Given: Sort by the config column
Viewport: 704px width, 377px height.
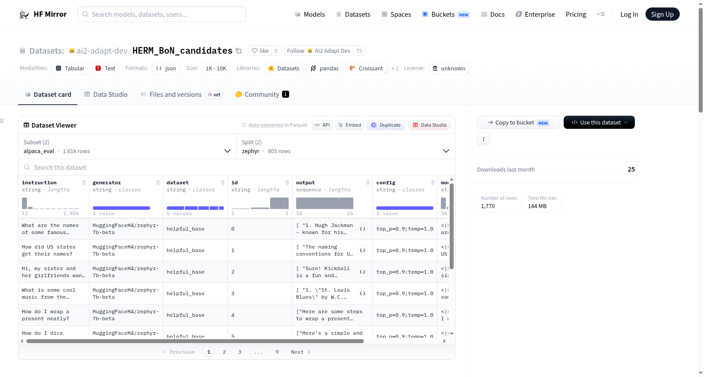Looking at the screenshot, I should 433,183.
